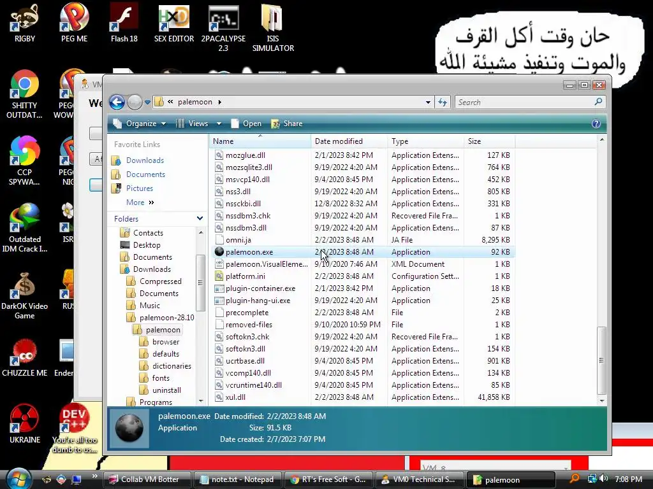Screen dimensions: 653x489
Task: Select the omni.ja file
Action: 238,240
